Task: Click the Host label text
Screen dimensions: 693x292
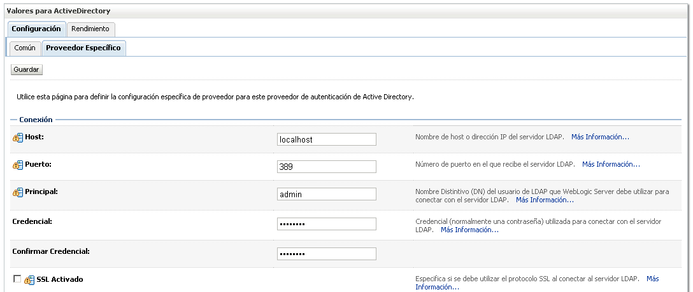Action: (34, 137)
